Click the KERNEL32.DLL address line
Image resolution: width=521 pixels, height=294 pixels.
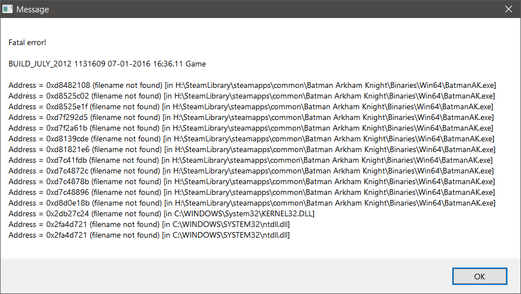click(x=161, y=213)
